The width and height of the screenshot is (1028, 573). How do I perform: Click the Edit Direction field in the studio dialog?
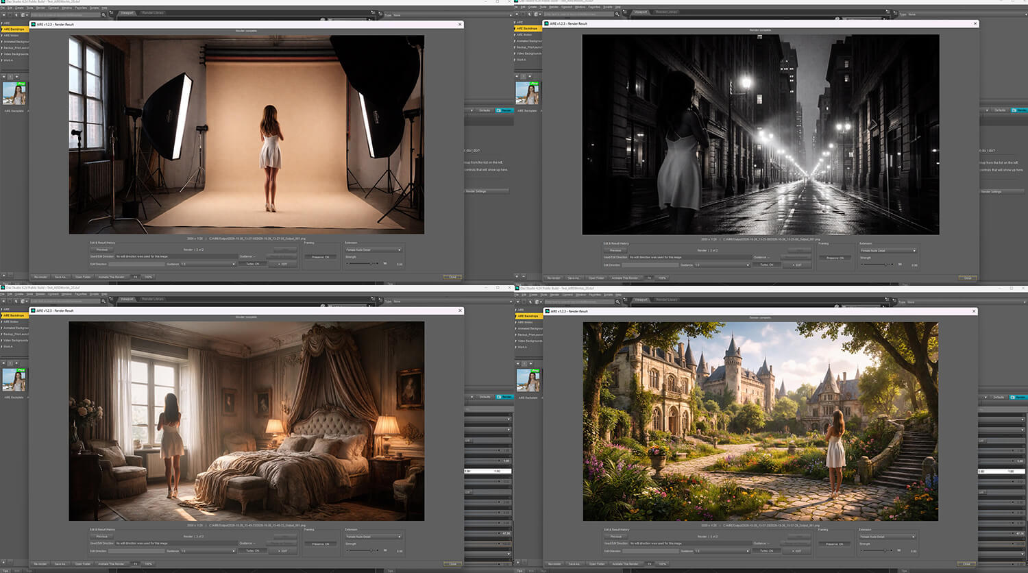click(137, 264)
